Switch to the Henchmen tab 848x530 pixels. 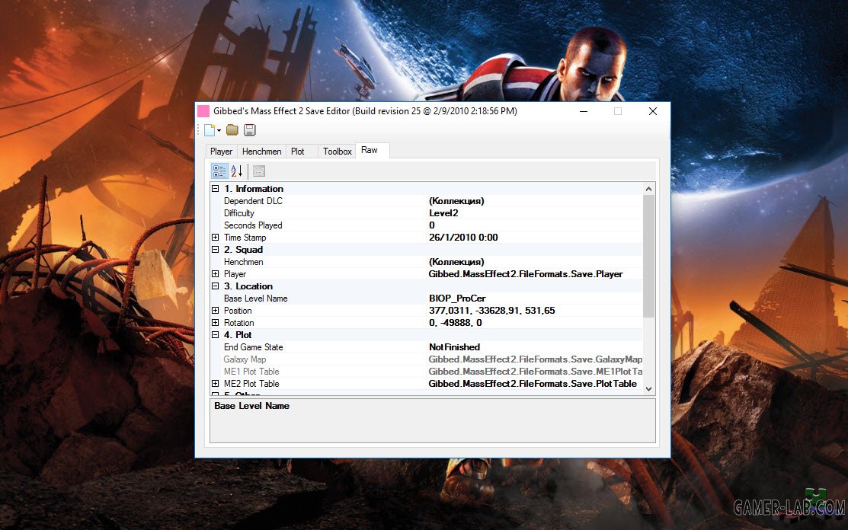coord(262,152)
